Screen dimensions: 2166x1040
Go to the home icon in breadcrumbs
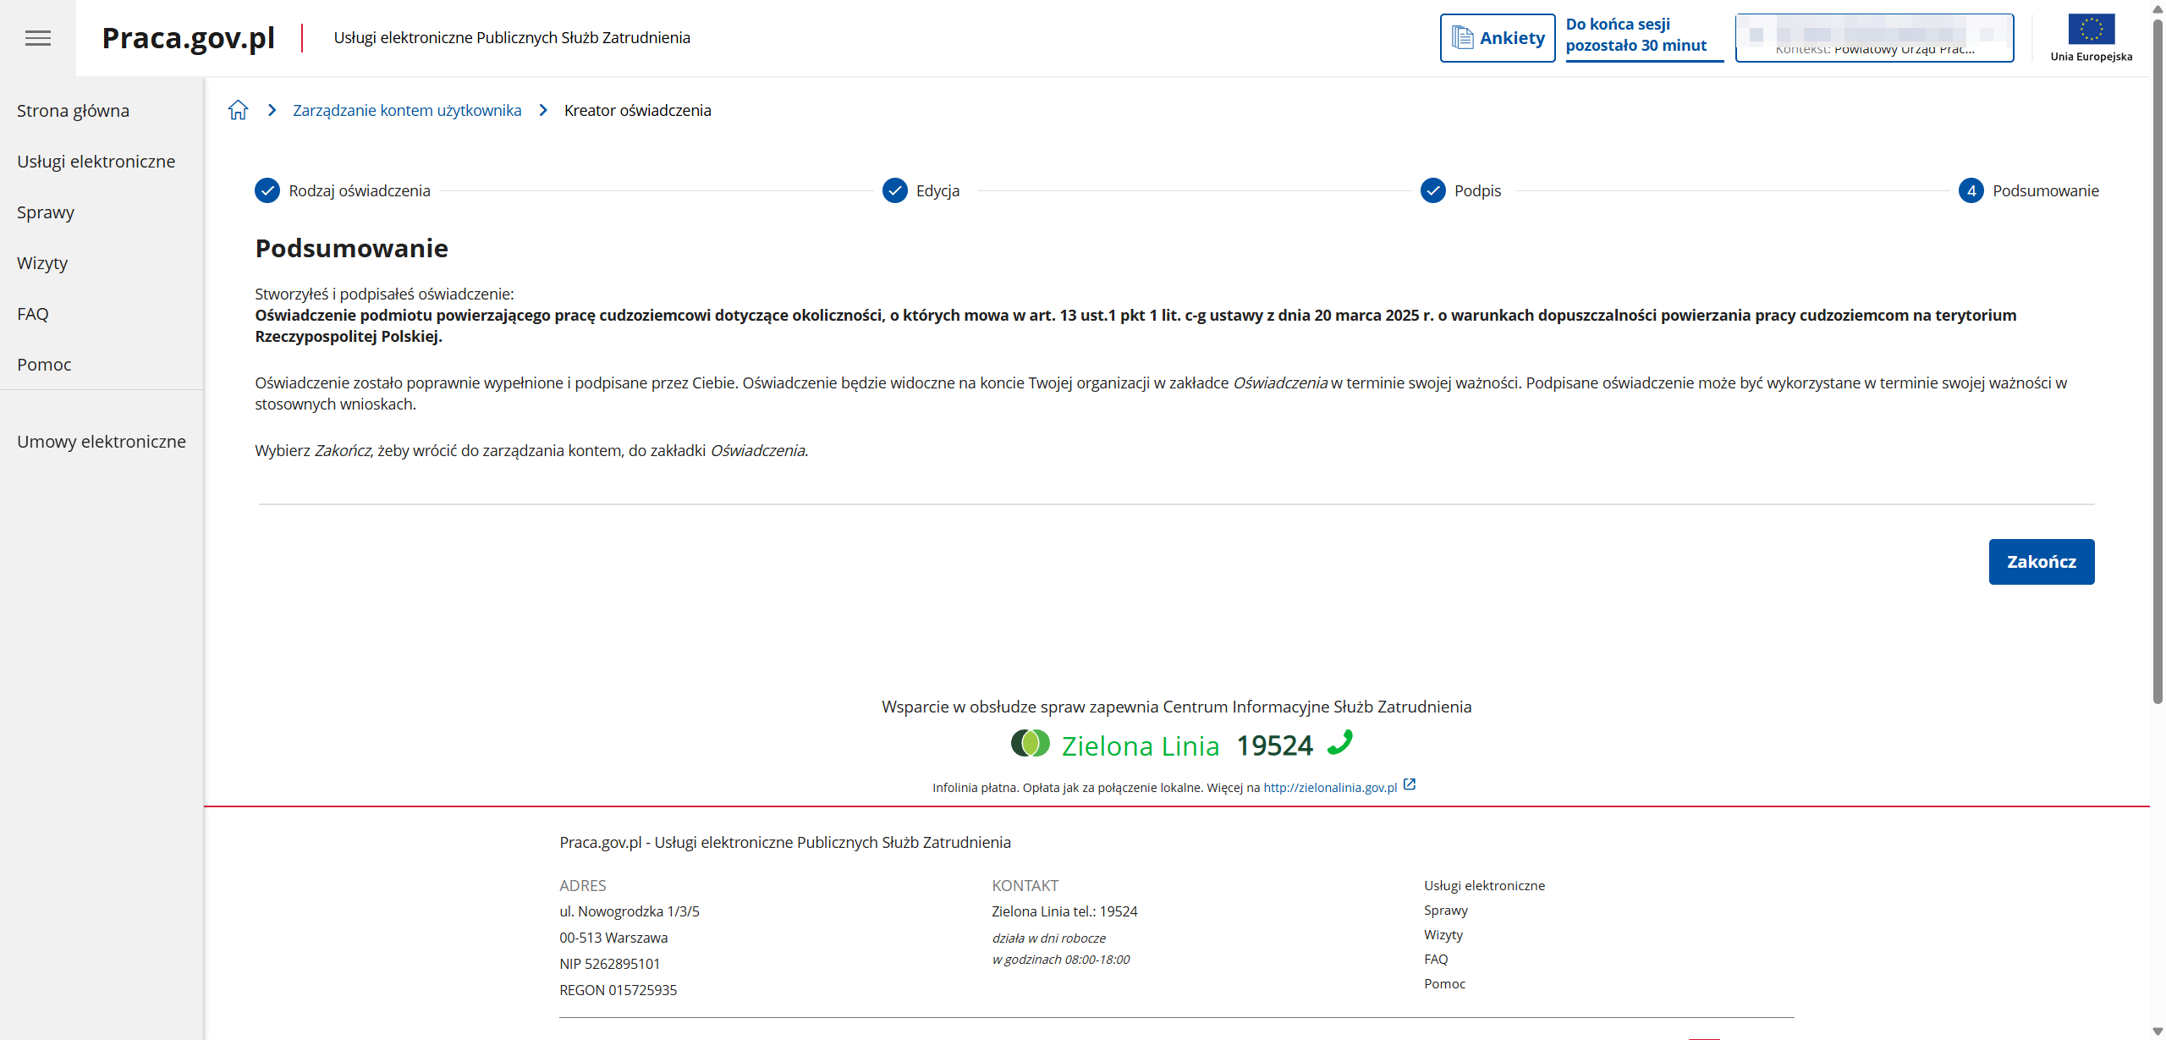pyautogui.click(x=239, y=110)
